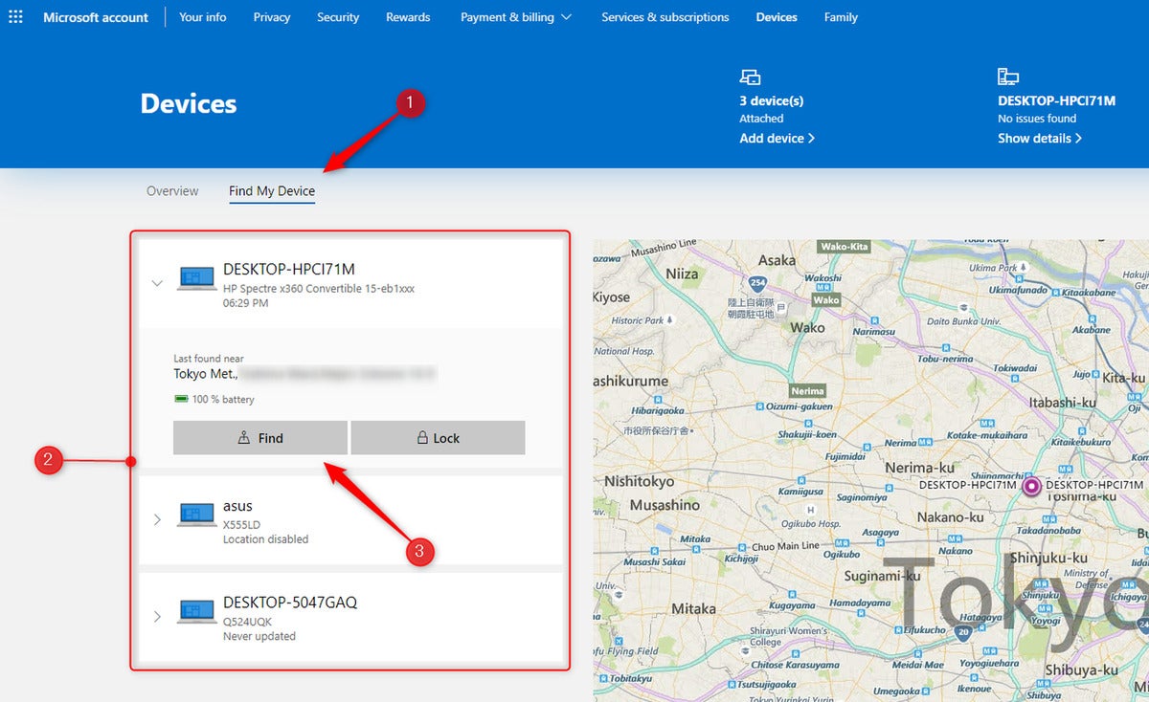This screenshot has height=702, width=1149.
Task: Go to Services & subscriptions
Action: tap(665, 17)
